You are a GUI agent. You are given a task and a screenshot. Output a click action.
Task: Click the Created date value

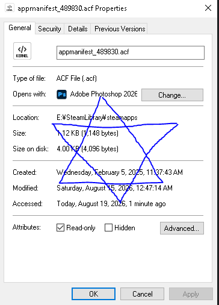coord(120,172)
